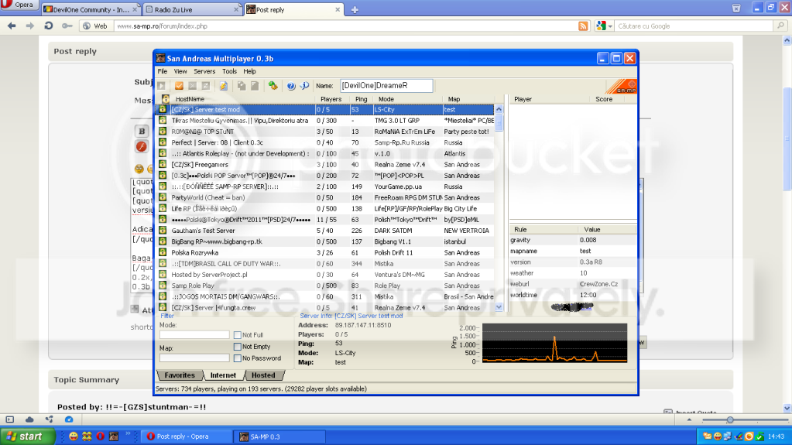Switch to Radio Zu Live tab
Screen dimensions: 792x445
pyautogui.click(x=192, y=9)
